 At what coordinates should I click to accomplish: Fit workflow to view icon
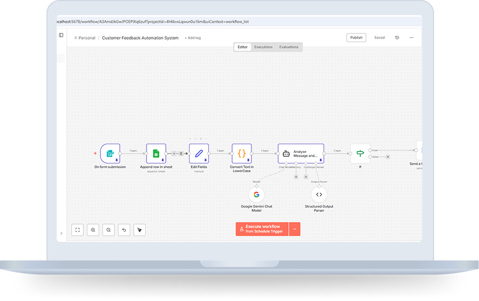77,229
